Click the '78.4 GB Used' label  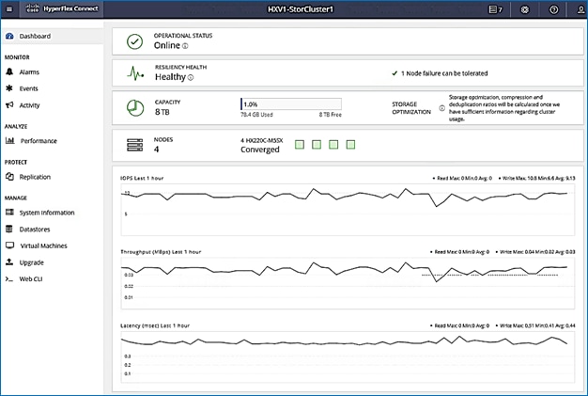[256, 115]
